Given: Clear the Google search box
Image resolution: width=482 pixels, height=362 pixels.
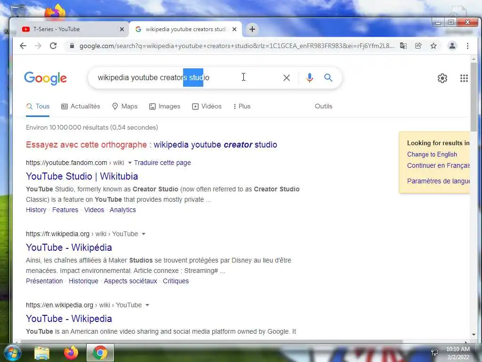Looking at the screenshot, I should [x=287, y=78].
